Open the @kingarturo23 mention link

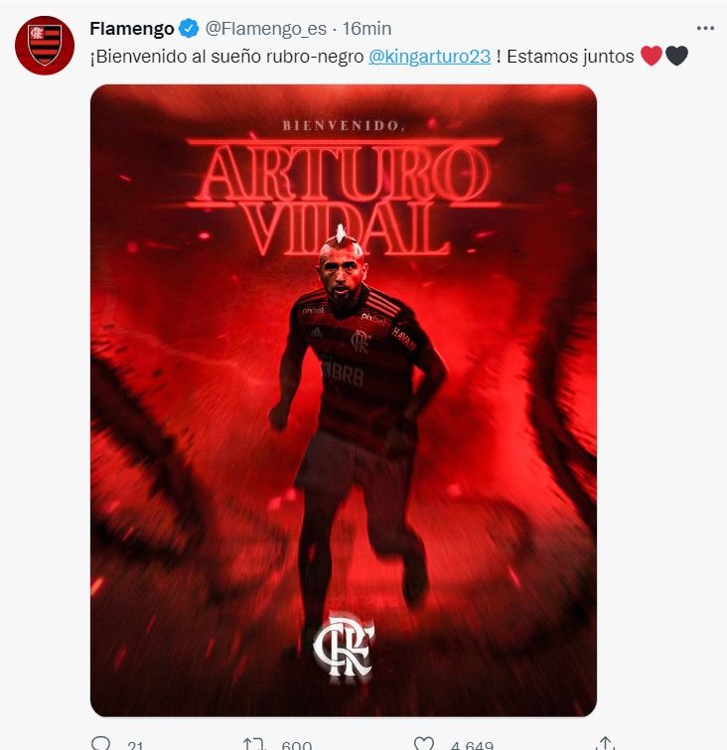click(429, 57)
